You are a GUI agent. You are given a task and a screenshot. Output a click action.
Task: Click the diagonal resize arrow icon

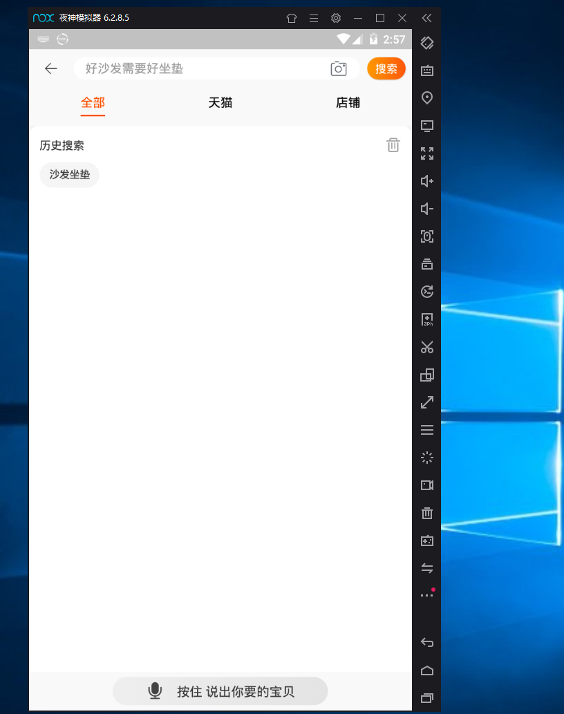tap(427, 402)
